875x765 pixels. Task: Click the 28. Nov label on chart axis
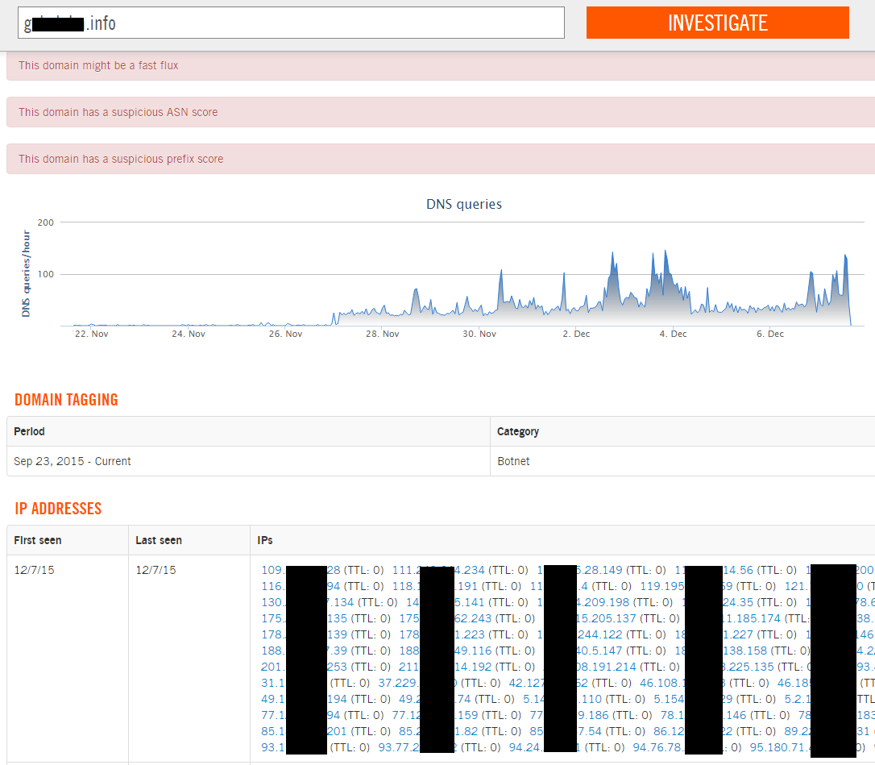pyautogui.click(x=382, y=334)
